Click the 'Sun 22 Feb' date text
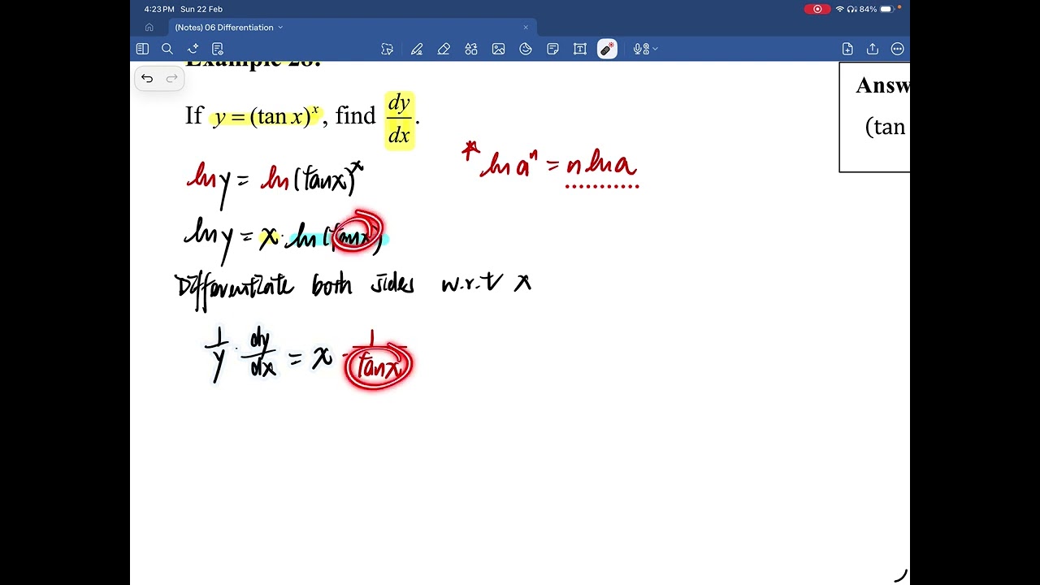The image size is (1040, 585). [x=201, y=9]
